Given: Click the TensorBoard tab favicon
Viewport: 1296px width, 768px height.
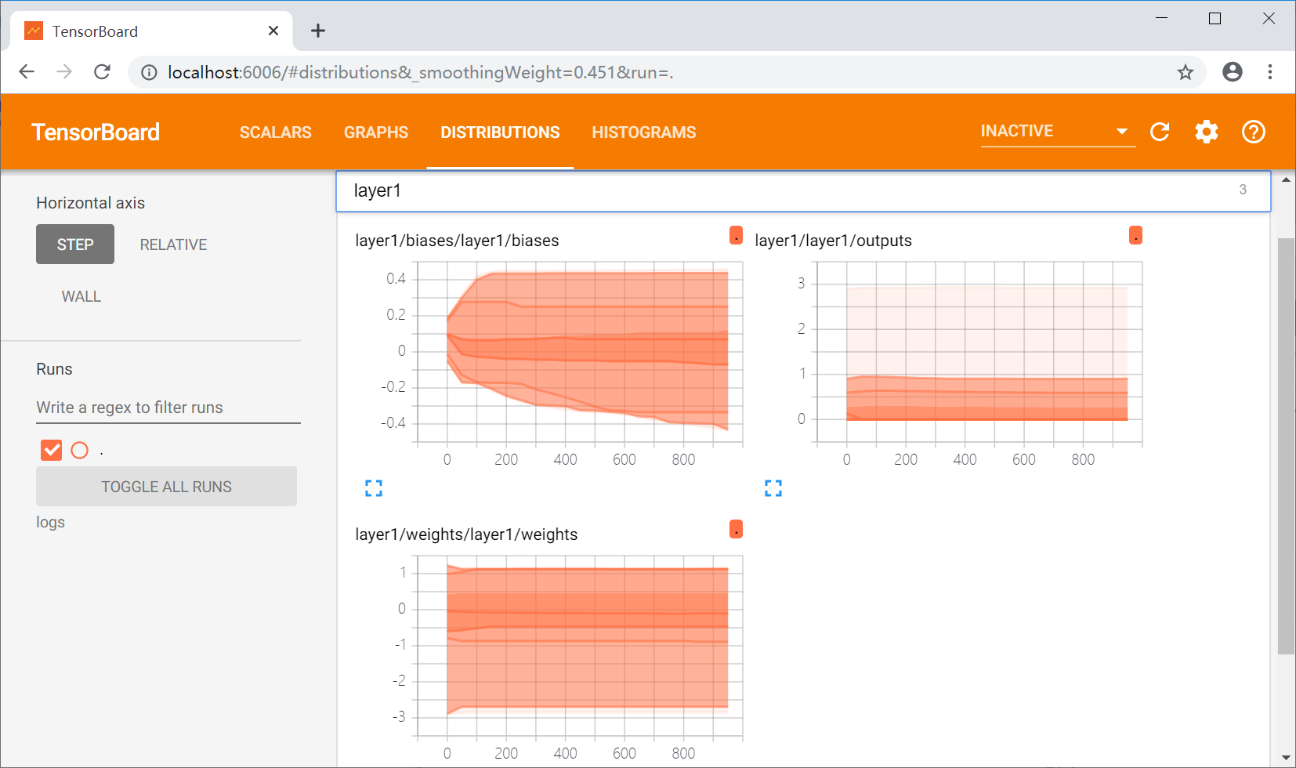Looking at the screenshot, I should (x=34, y=31).
